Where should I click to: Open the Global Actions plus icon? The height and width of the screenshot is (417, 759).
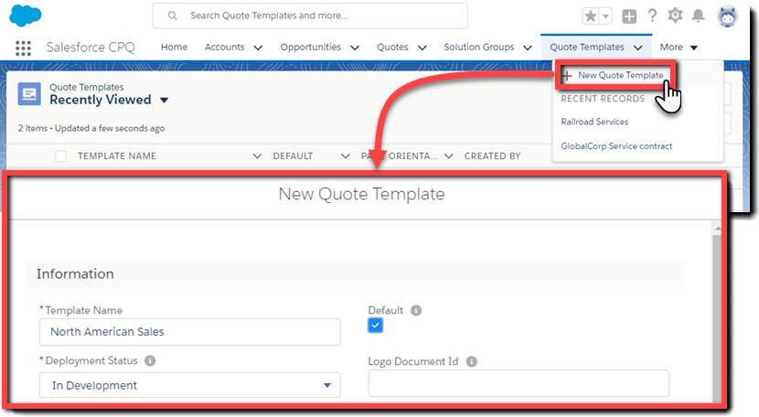tap(629, 16)
